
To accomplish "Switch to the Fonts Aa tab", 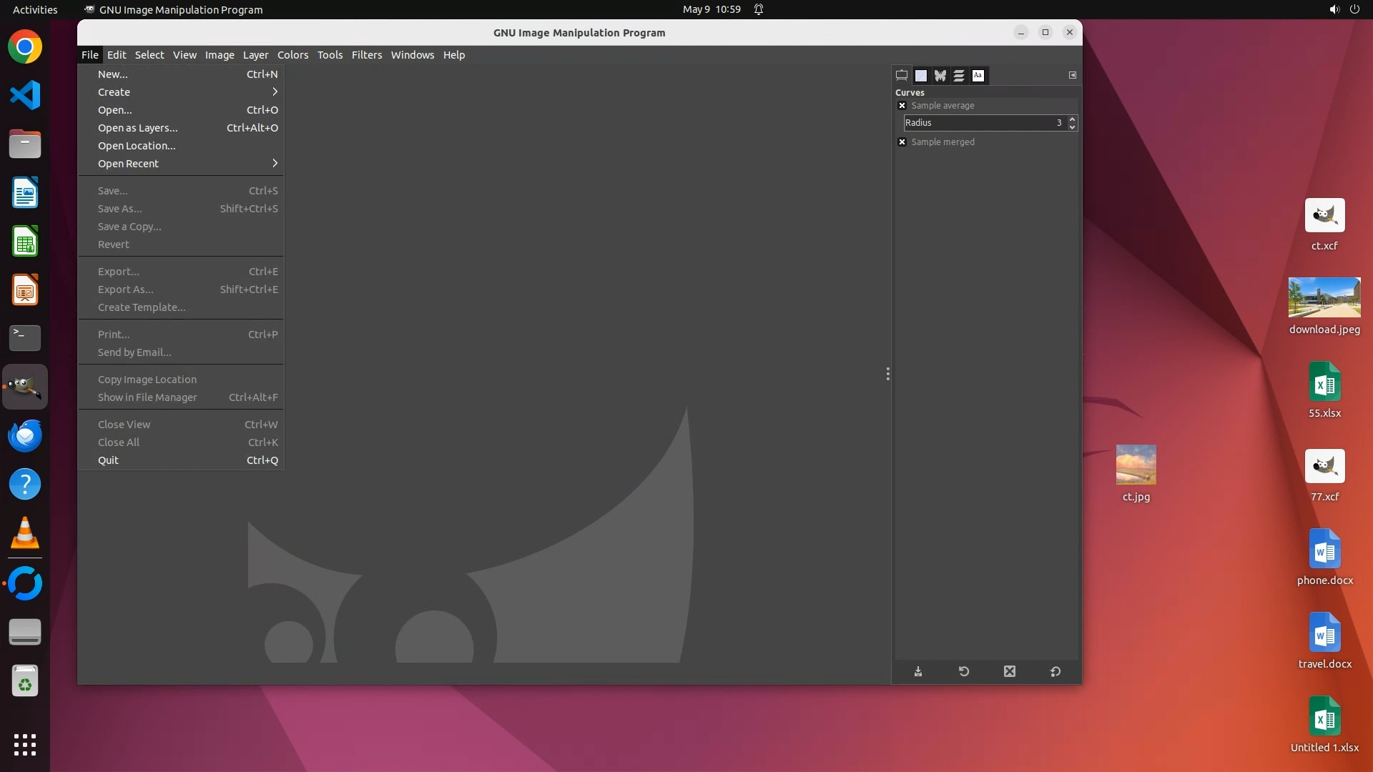I will click(978, 75).
